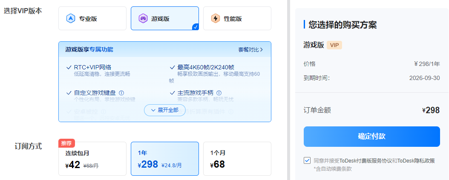Choose the 1年 ¥298 subscription
Screen dimensions: 449x180
[165, 159]
